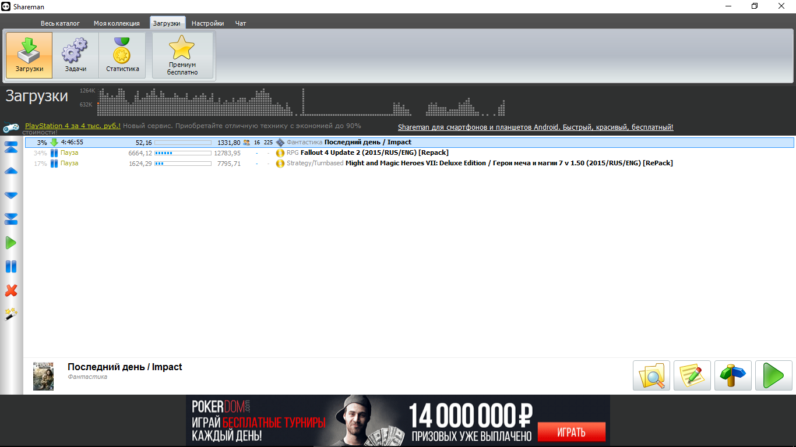
Task: Select the Fallout 4 Update 2 download row
Action: pos(409,153)
